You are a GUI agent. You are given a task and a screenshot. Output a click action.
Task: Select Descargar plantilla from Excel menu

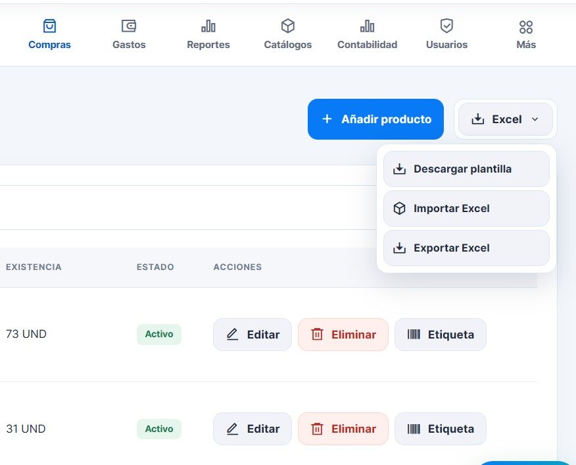[466, 169]
